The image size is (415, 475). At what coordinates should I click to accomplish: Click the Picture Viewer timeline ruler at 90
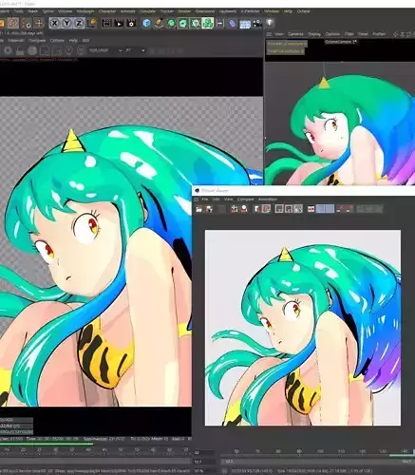(299, 450)
